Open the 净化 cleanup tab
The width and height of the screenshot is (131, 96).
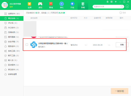(x=62, y=5)
